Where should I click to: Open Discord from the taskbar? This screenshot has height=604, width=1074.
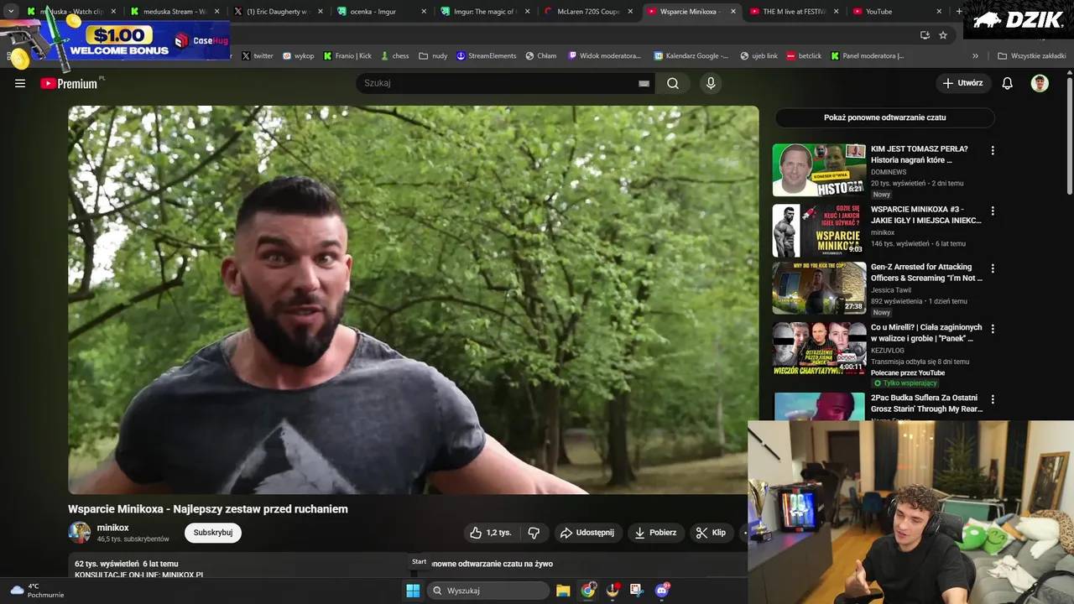(x=662, y=591)
